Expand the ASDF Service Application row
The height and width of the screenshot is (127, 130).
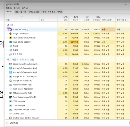click(x=7, y=89)
